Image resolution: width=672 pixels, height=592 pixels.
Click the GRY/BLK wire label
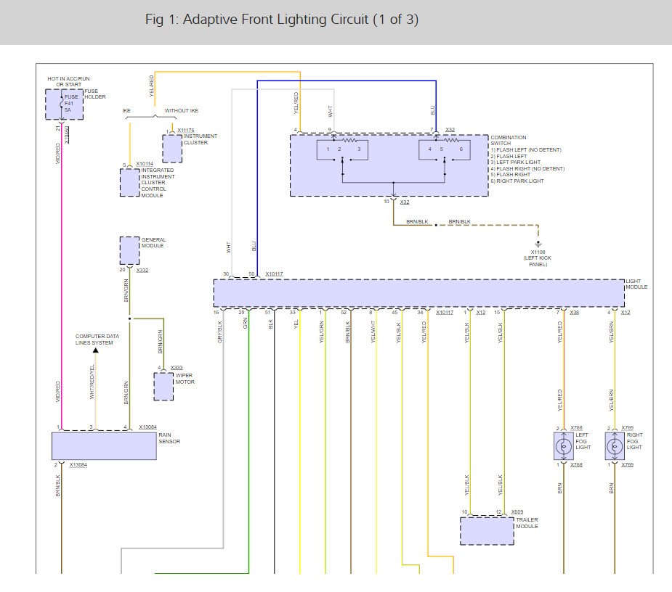220,332
